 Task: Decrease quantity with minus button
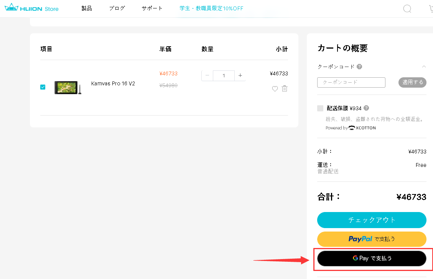pos(207,75)
